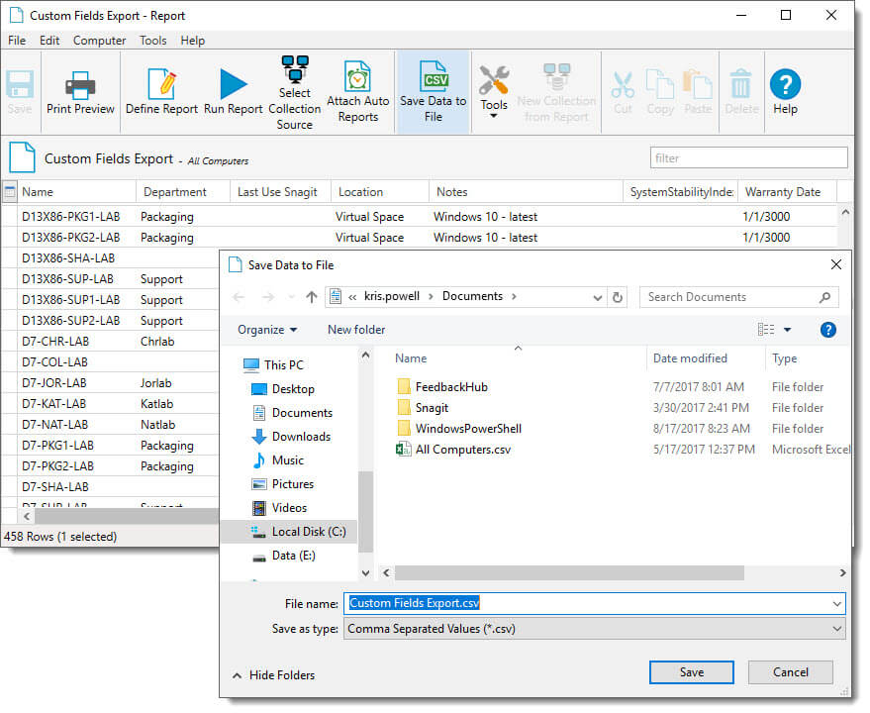
Task: Select This PC in navigation pane
Action: tap(273, 364)
